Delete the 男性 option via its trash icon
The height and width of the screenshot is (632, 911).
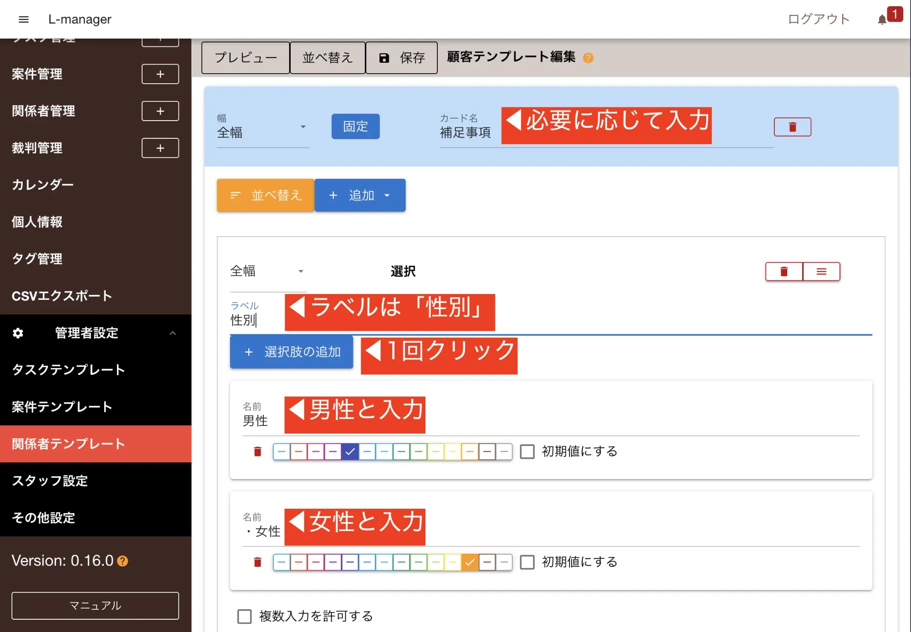point(256,451)
